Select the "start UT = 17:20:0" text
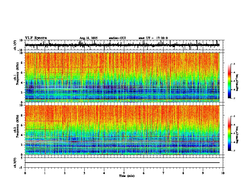251x194 pixels. coord(153,38)
